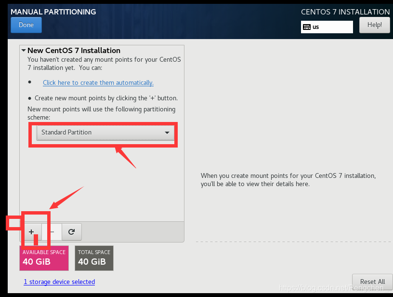Click the MANUAL PARTITIONING heading

(53, 12)
